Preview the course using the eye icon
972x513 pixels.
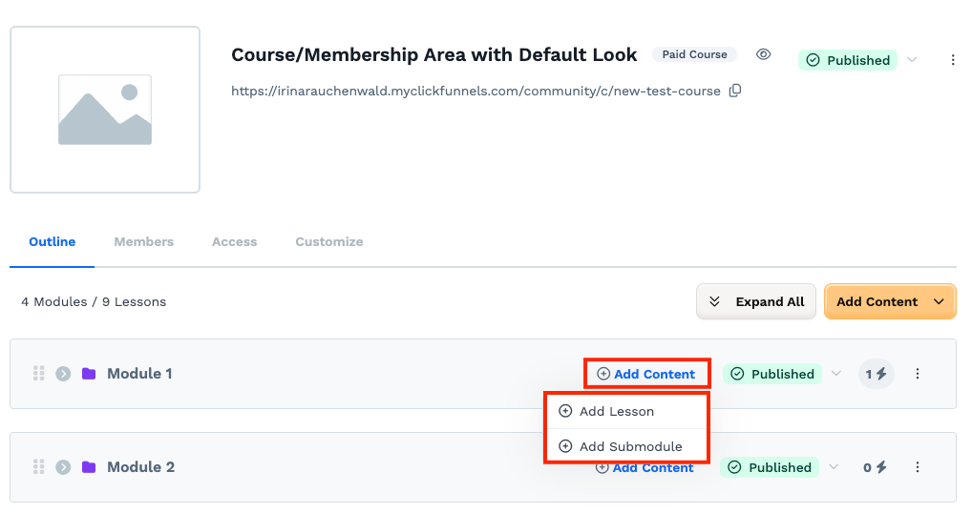[x=763, y=54]
